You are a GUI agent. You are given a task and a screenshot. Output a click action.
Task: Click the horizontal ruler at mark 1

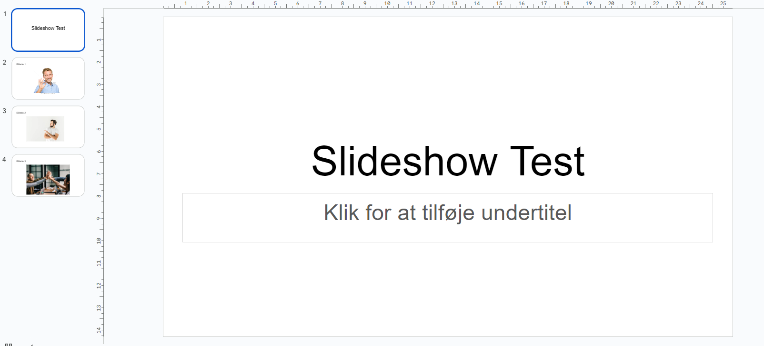(x=185, y=4)
